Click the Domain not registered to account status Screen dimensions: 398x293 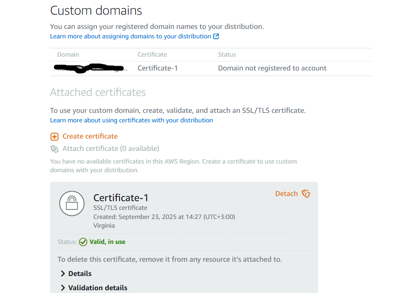click(272, 68)
